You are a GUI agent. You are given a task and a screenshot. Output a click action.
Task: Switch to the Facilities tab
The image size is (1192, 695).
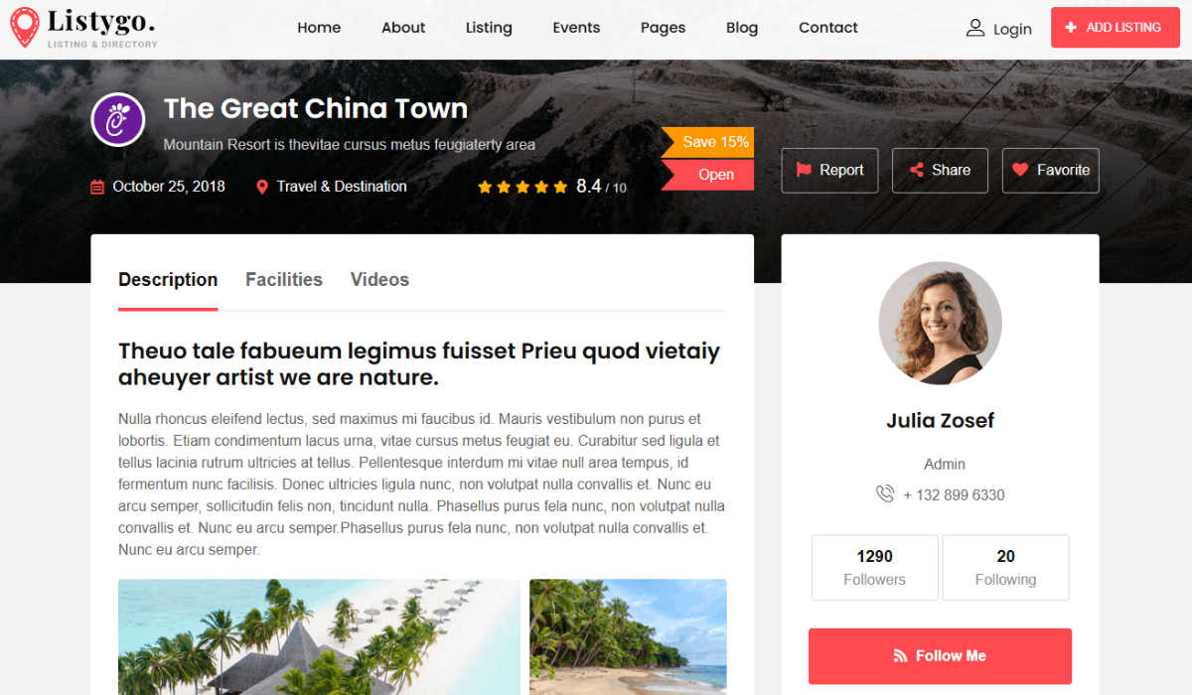click(x=284, y=280)
